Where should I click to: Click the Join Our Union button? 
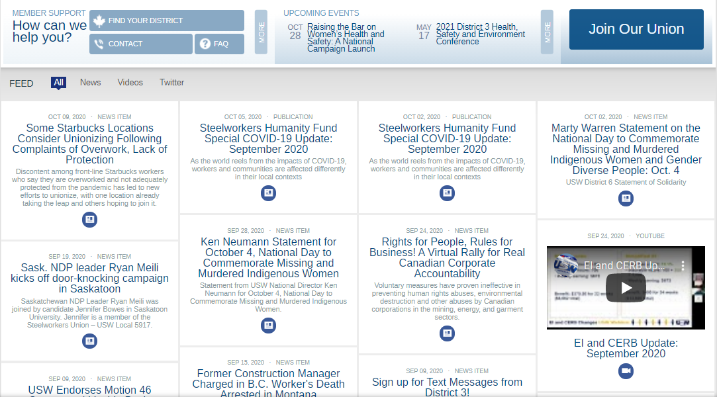pyautogui.click(x=636, y=29)
